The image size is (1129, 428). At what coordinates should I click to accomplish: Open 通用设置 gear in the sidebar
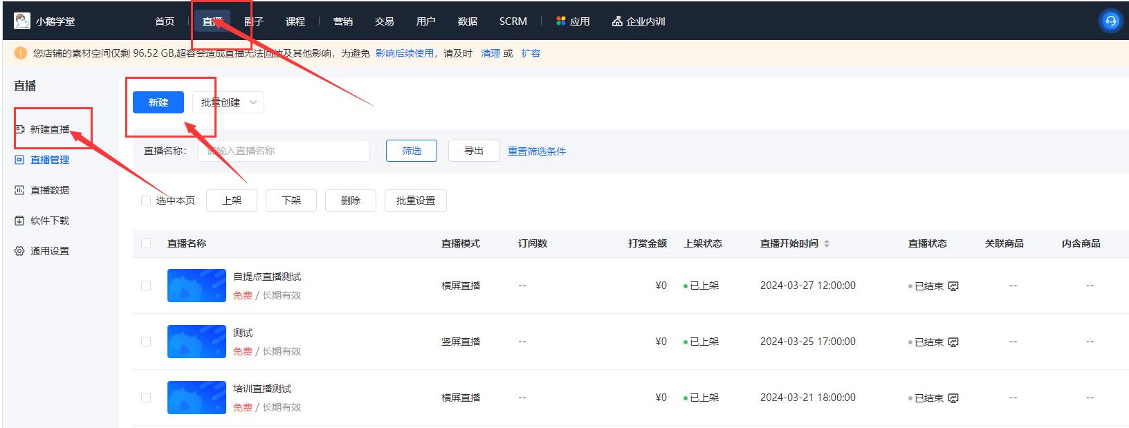(19, 251)
